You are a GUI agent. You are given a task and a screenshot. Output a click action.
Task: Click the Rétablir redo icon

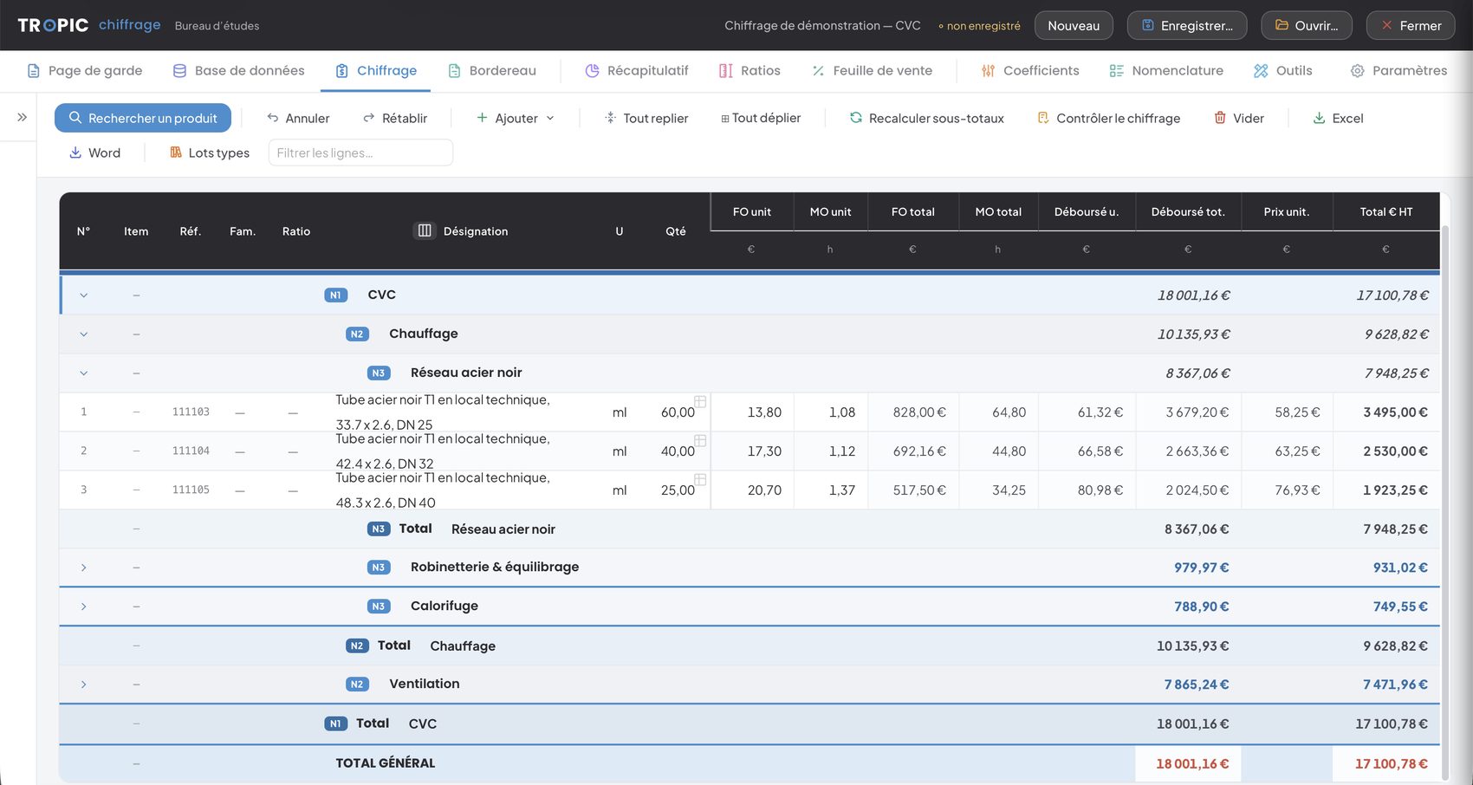pos(369,118)
